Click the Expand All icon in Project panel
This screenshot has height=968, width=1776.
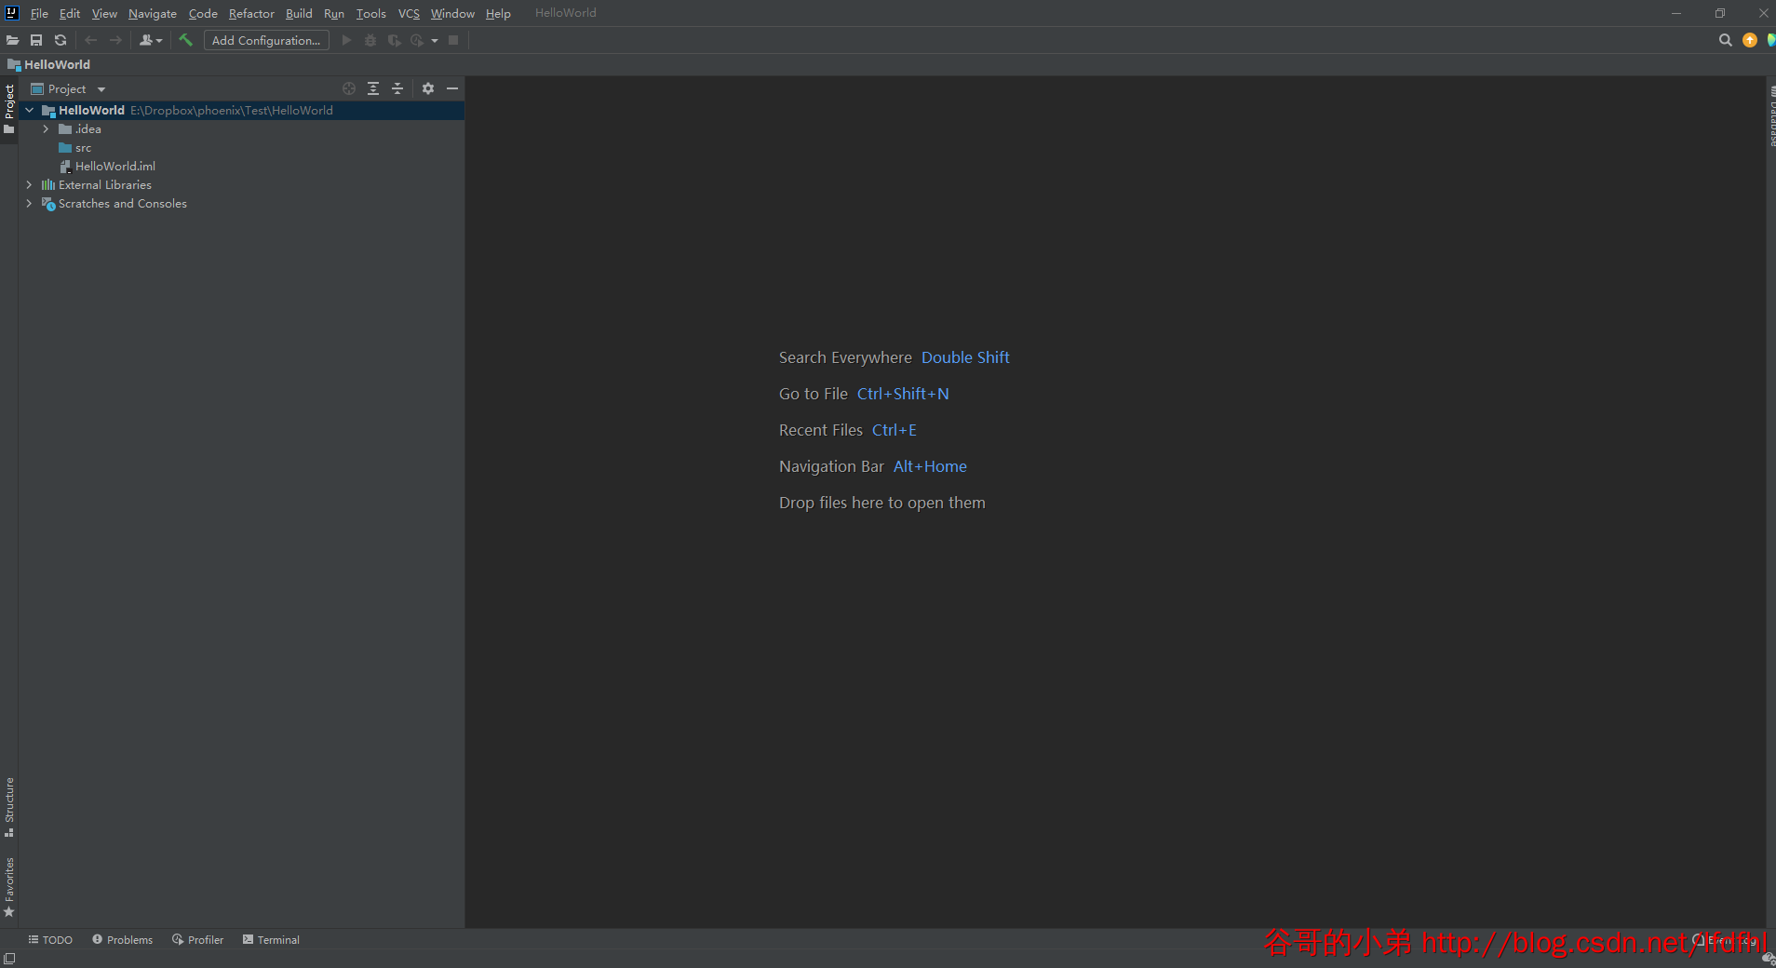[373, 88]
